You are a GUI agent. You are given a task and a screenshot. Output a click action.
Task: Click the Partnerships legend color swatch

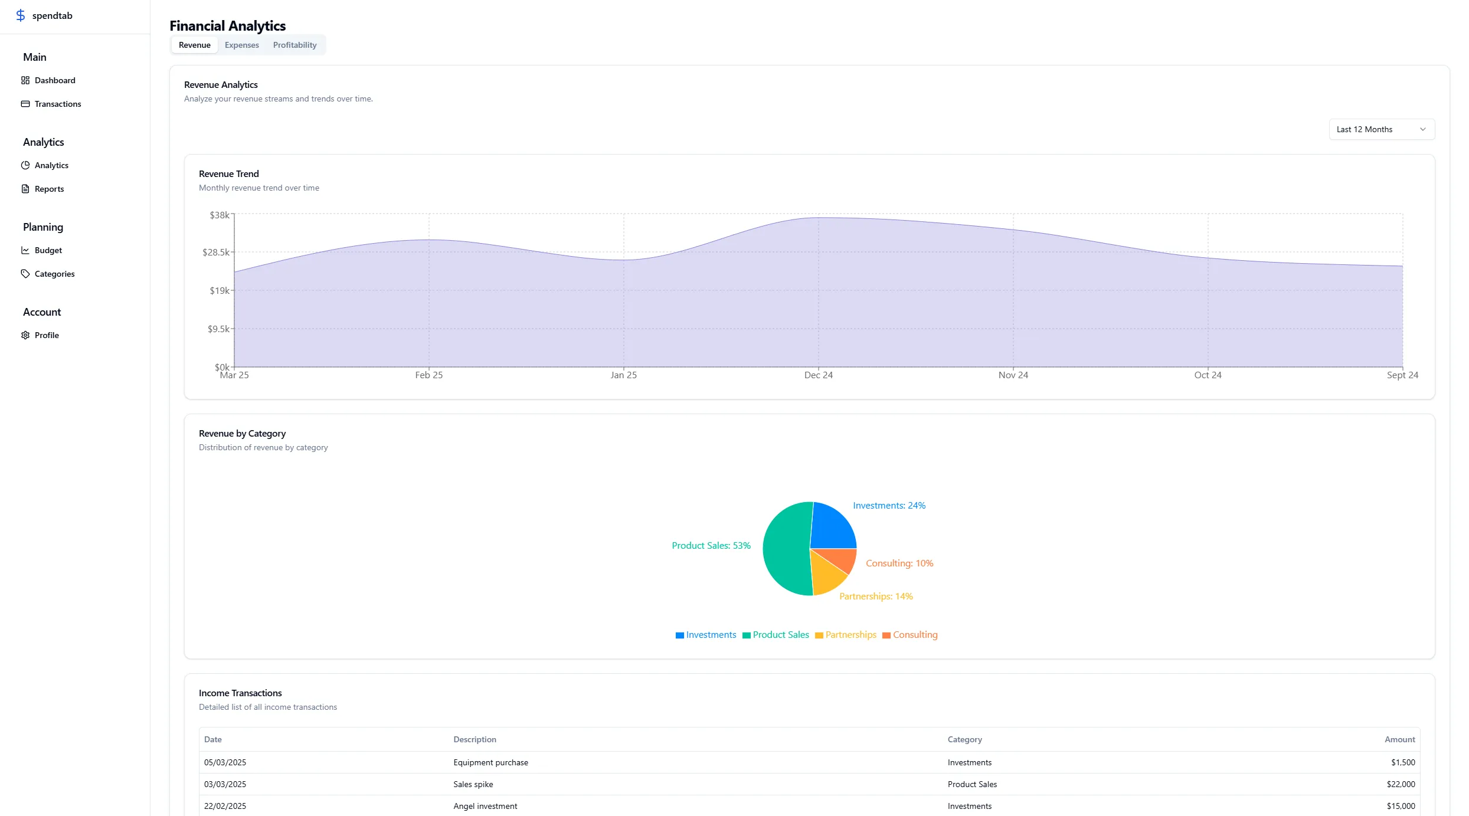pos(819,635)
